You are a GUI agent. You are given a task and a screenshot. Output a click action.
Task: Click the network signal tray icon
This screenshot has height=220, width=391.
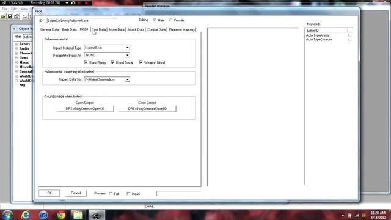click(x=357, y=215)
